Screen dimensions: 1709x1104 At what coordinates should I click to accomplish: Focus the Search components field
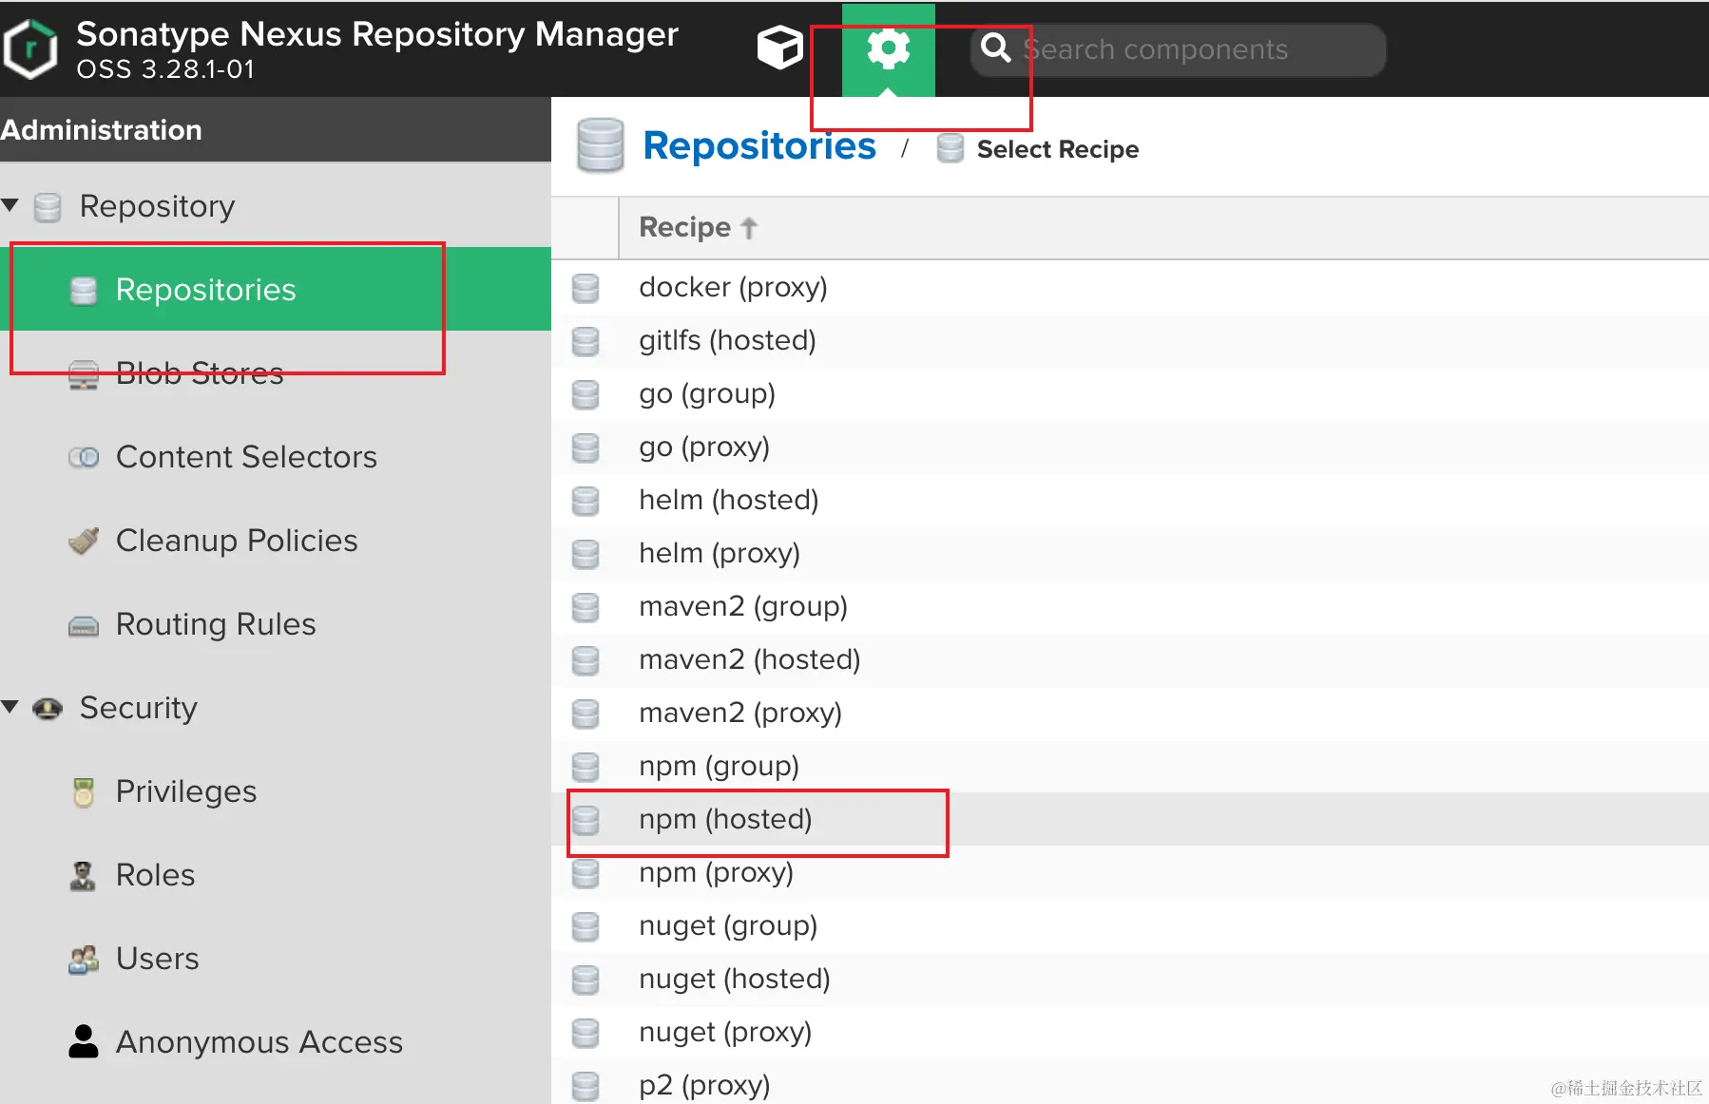[1178, 49]
